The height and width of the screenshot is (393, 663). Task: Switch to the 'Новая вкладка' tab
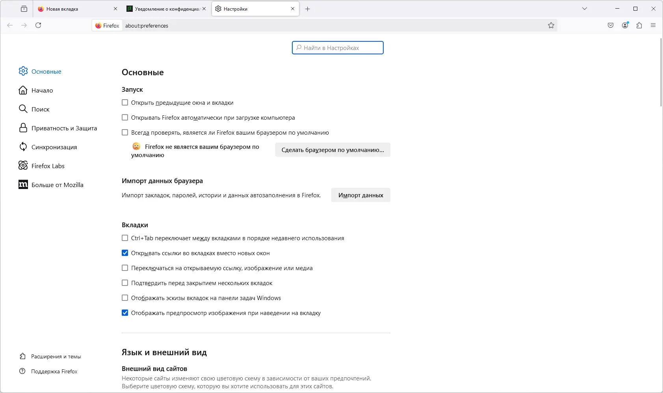pyautogui.click(x=75, y=9)
